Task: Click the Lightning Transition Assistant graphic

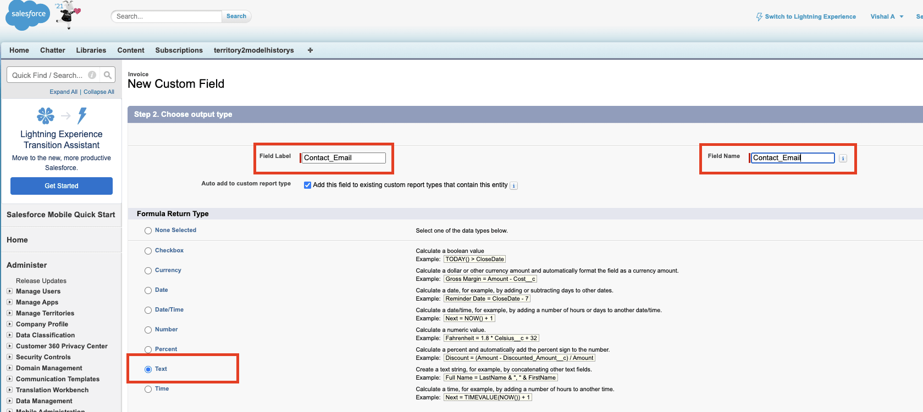Action: coord(62,115)
